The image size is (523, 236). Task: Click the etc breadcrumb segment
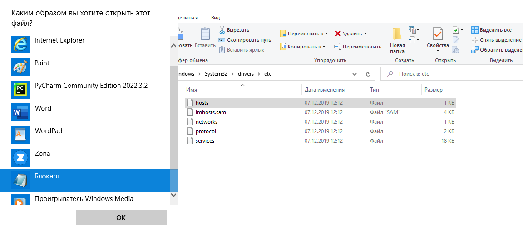(268, 74)
